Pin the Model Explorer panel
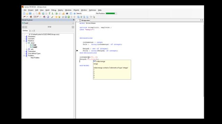Image resolution: width=222 pixels, height=124 pixels. [x=74, y=20]
